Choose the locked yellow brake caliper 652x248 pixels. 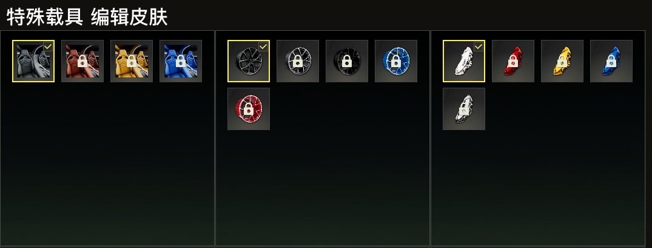pos(562,61)
